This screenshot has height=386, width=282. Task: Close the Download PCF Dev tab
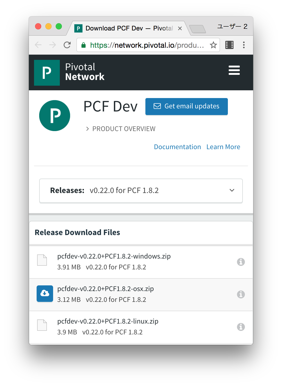180,28
